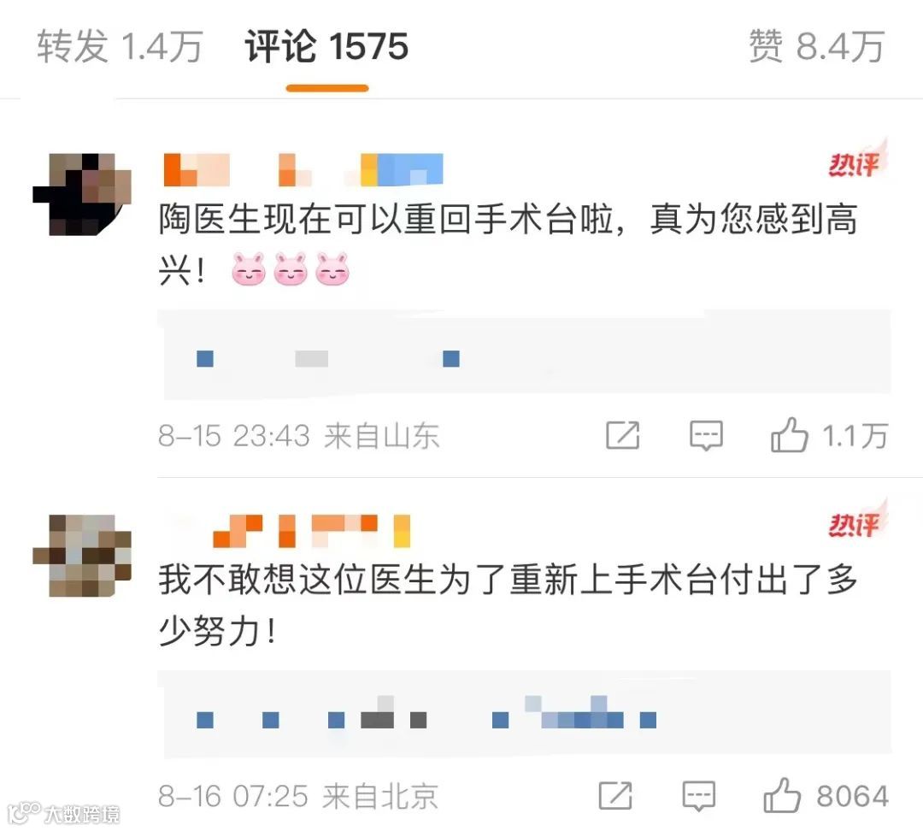This screenshot has width=923, height=831.
Task: Click the 大数跨境 watermark logo
Action: tap(65, 813)
